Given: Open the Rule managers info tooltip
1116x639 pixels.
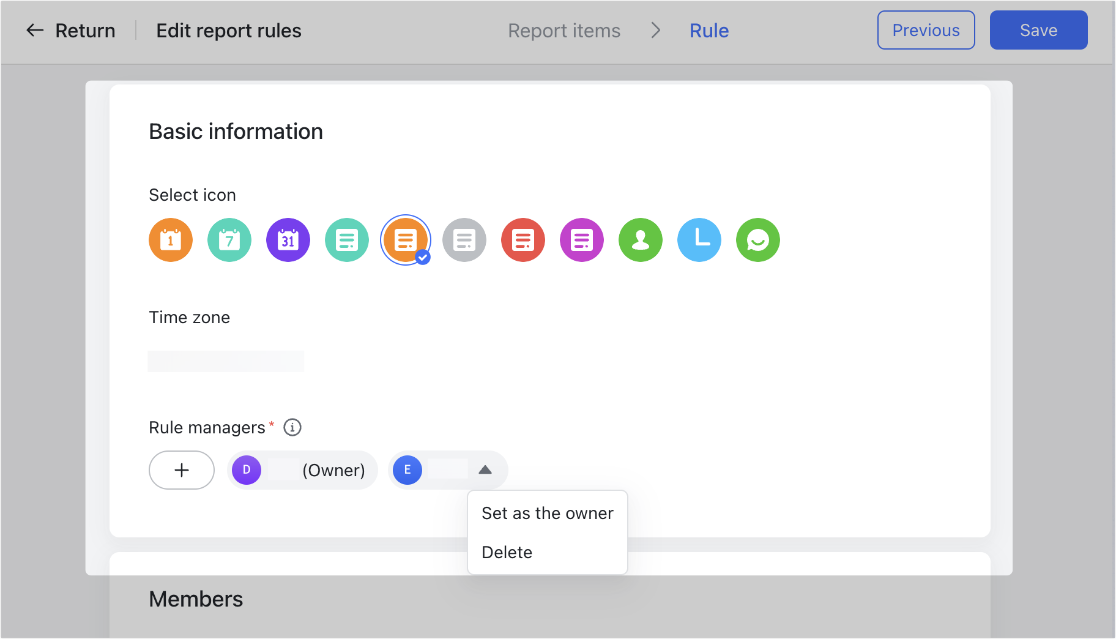Looking at the screenshot, I should point(292,427).
